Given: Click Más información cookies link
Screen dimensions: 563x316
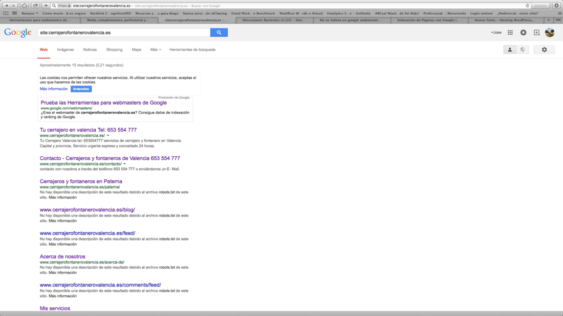Looking at the screenshot, I should (x=54, y=89).
